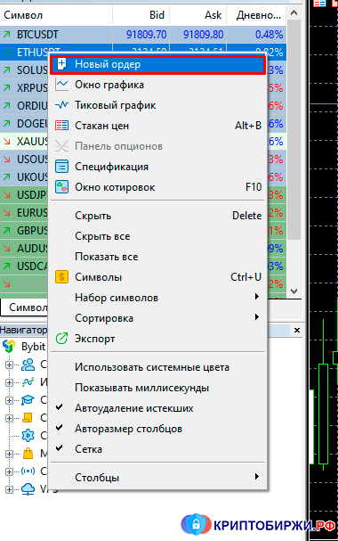
Task: Open Окно графика menu entry
Action: click(157, 85)
